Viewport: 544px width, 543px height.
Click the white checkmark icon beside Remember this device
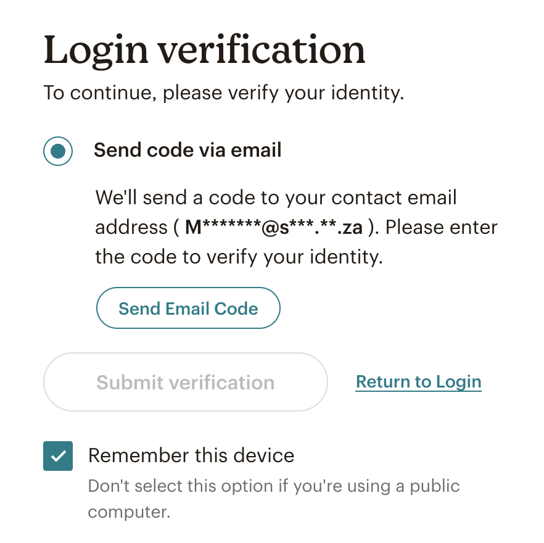[58, 457]
